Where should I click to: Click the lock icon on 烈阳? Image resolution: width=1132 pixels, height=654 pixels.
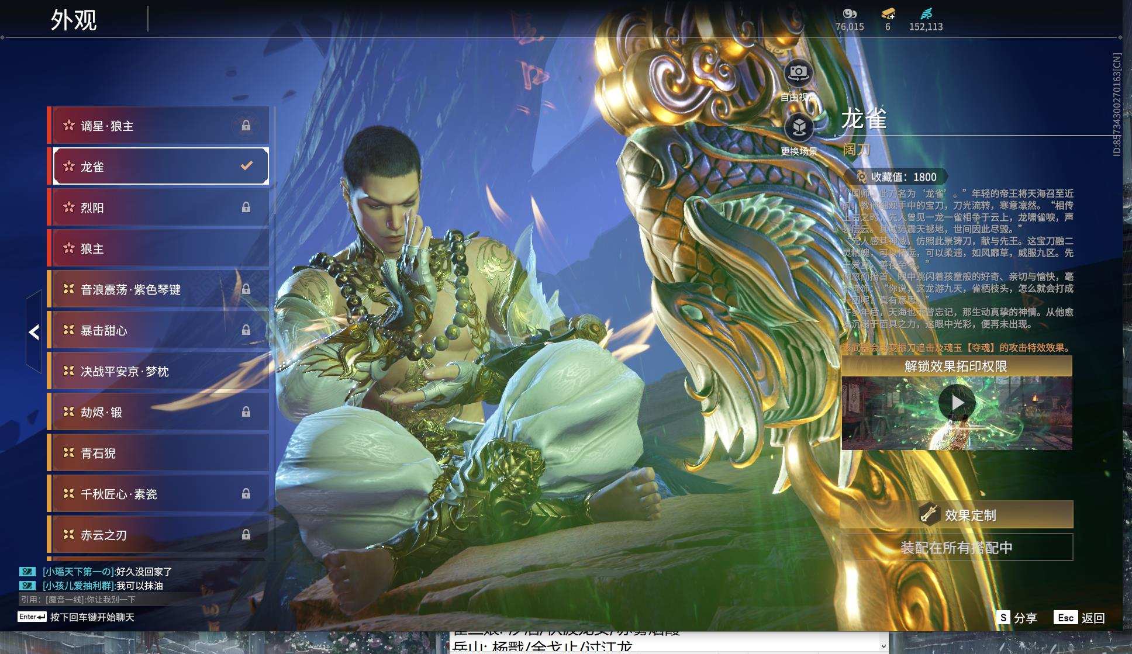tap(246, 207)
